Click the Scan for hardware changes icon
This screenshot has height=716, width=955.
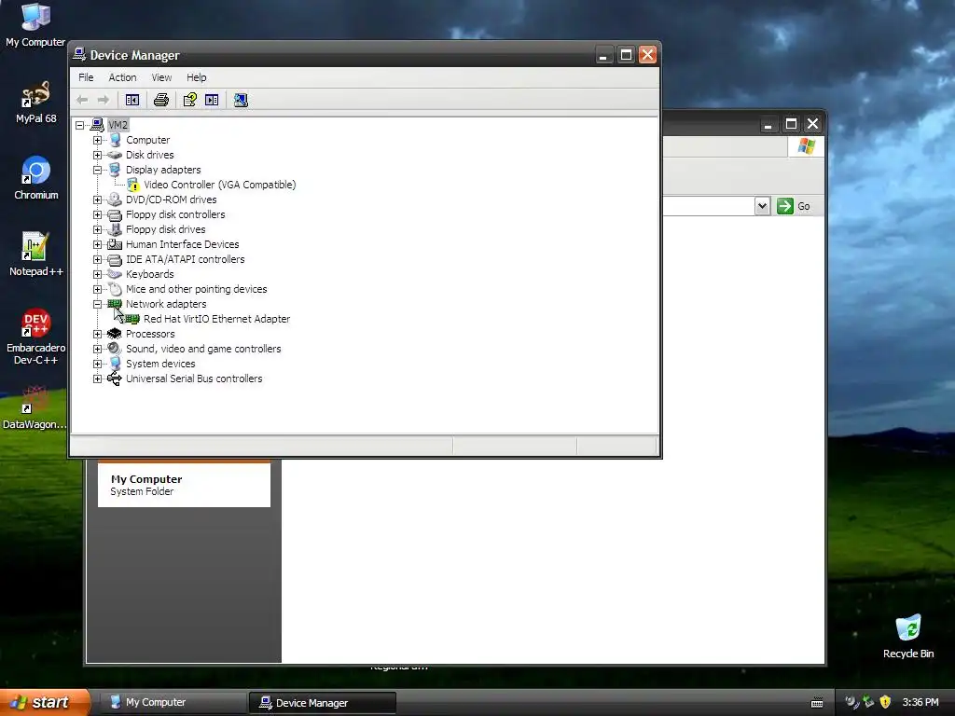pos(241,100)
